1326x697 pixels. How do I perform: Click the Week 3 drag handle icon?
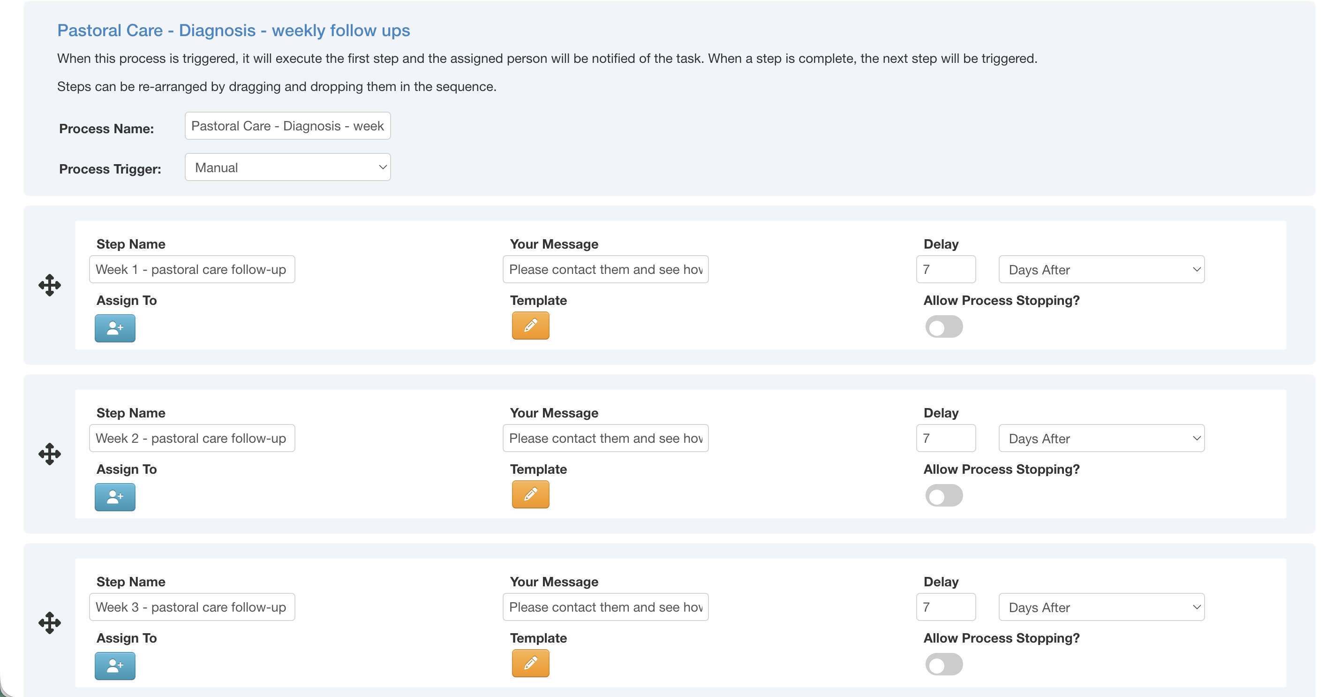[49, 622]
